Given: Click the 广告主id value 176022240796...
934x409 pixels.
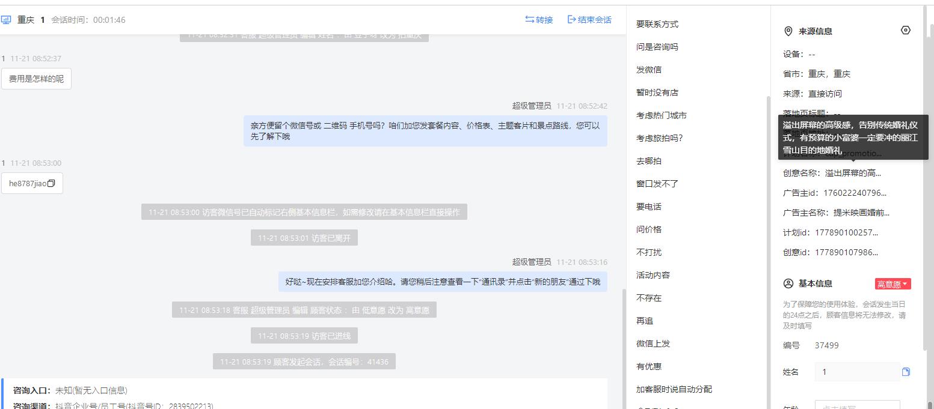Looking at the screenshot, I should coord(855,193).
